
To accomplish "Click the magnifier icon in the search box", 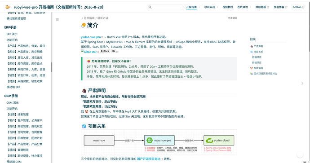I will click(x=150, y=7).
